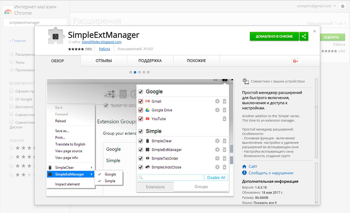Click SimpleUndoClose remove icon
350x213 pixels.
225,167
